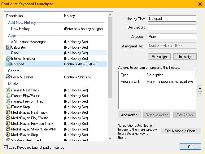
Task: Open Print Keyboard Chart dialog
Action: (181, 131)
